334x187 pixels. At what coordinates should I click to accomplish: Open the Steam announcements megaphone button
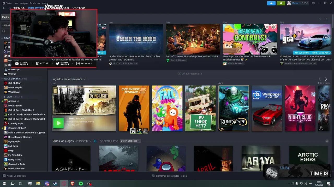coord(271,3)
